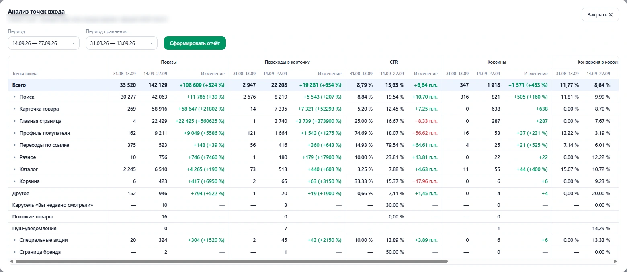Viewport: 627px width, 272px height.
Task: Click the Карусель «Вы недавно смотрели» row
Action: click(313, 205)
